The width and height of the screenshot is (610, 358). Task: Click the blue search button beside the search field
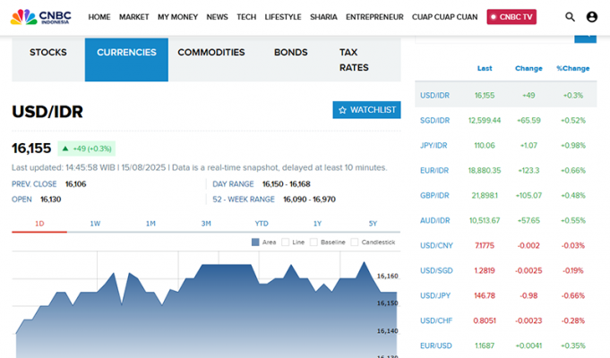click(x=585, y=37)
